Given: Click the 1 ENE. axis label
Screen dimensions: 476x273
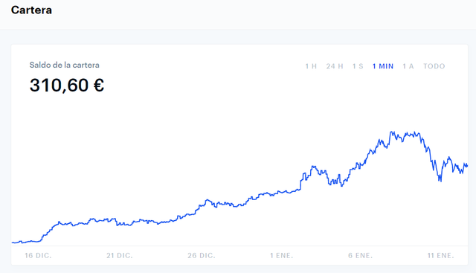Looking at the screenshot, I should (x=281, y=256).
